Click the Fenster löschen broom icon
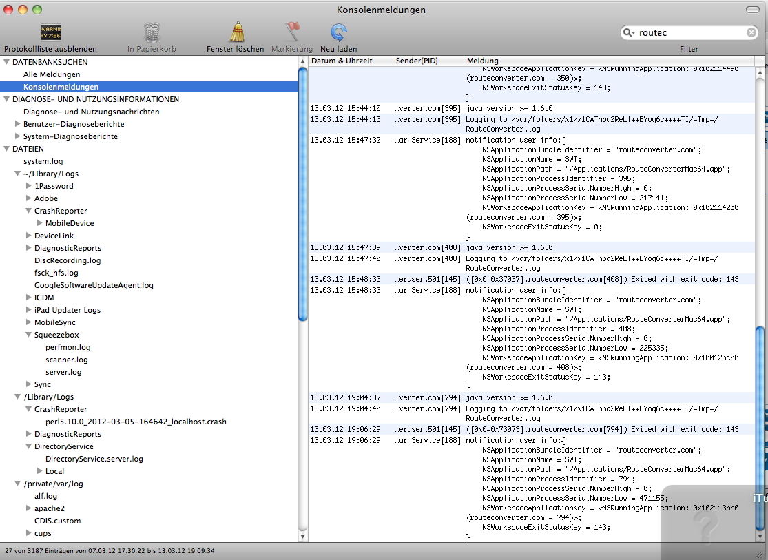The height and width of the screenshot is (560, 768). click(236, 32)
